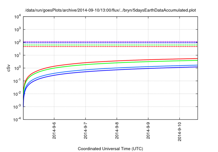Click the y-axis label 10^0

tap(18, 68)
